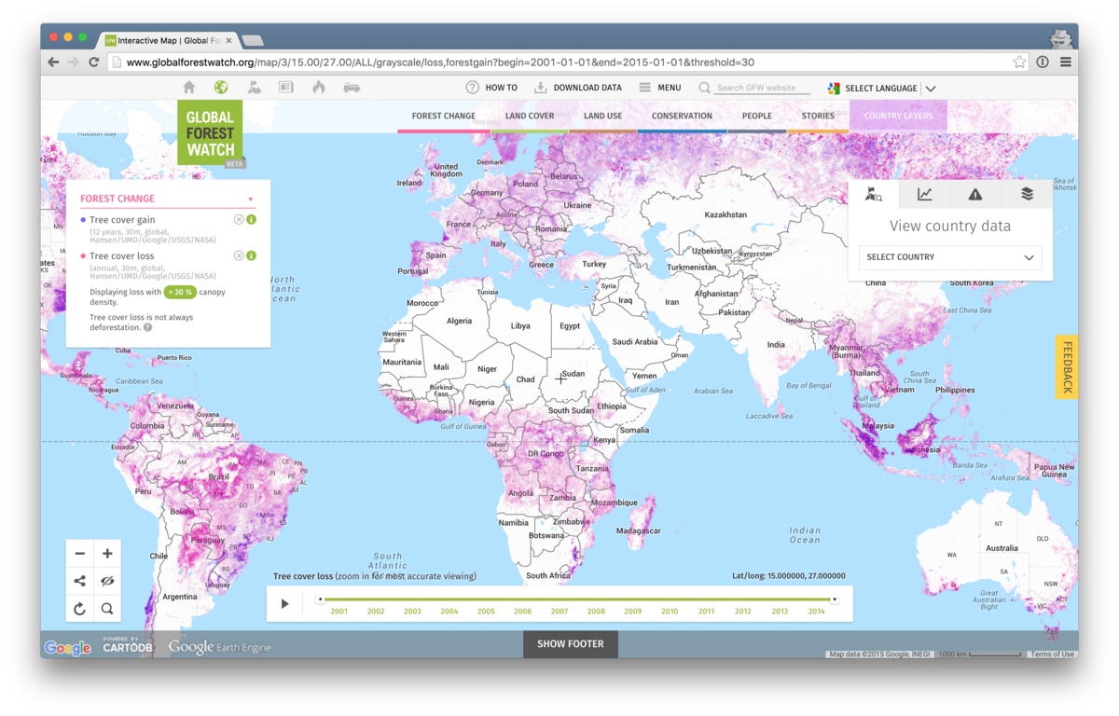
Task: Remove the Tree cover loss layer
Action: click(x=241, y=255)
